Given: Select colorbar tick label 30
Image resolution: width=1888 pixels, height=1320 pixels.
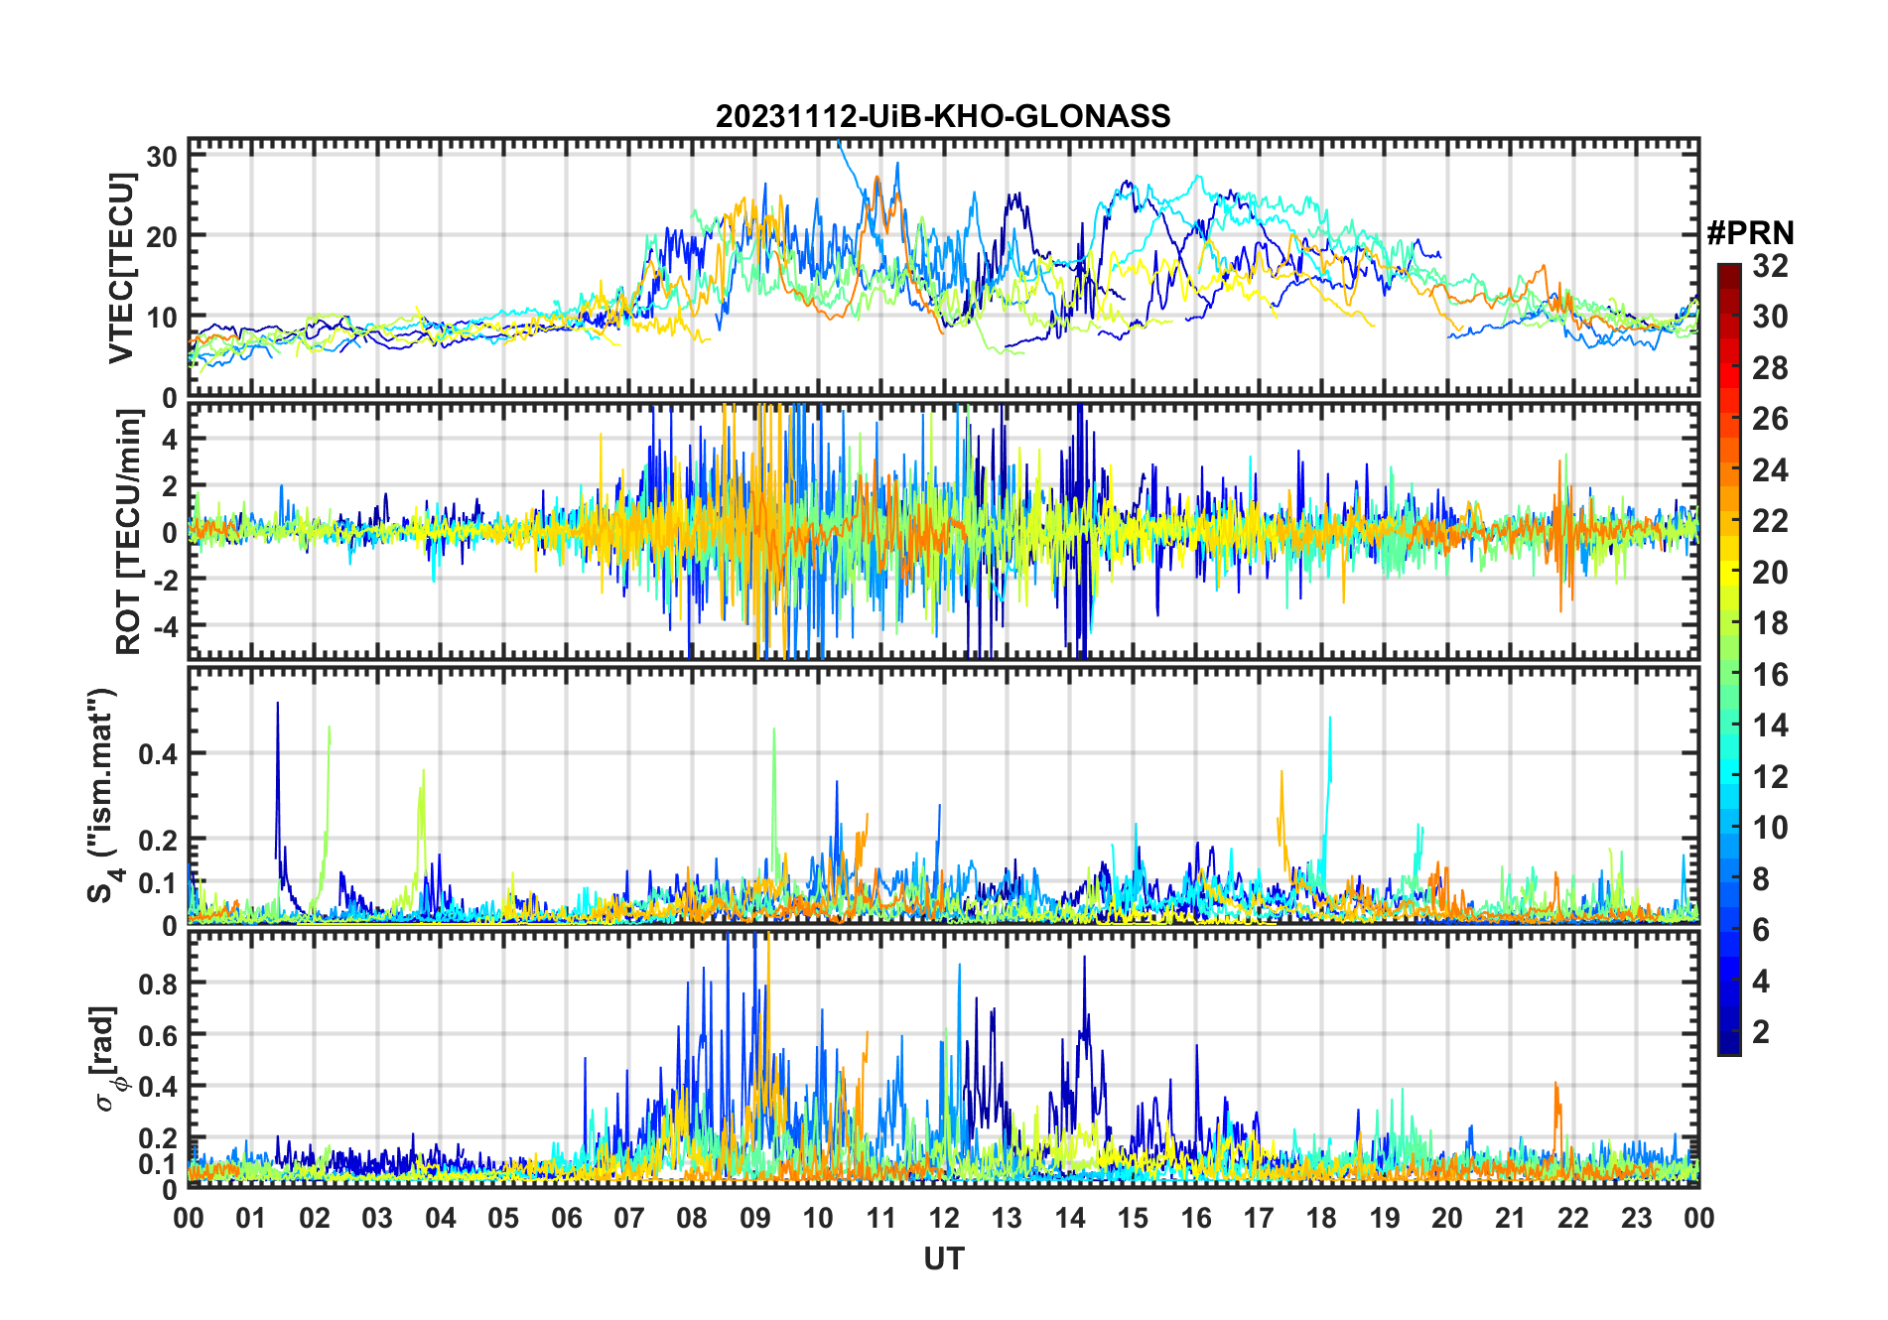Looking at the screenshot, I should pos(1770,317).
